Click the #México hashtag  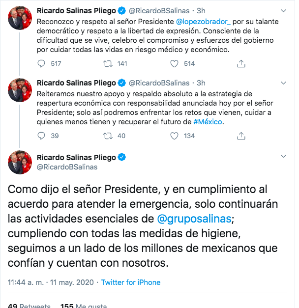click(x=209, y=122)
